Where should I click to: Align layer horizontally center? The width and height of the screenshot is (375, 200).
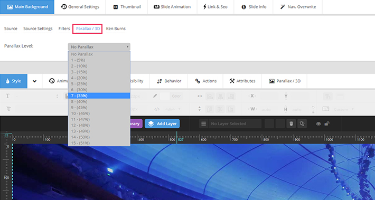click(220, 96)
